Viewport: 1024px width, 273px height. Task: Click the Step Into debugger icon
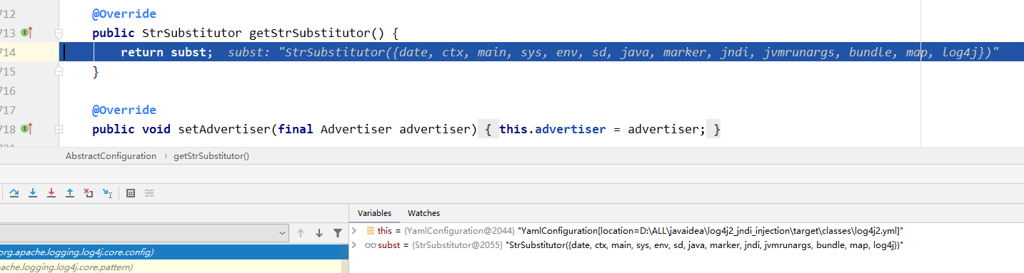tap(33, 193)
